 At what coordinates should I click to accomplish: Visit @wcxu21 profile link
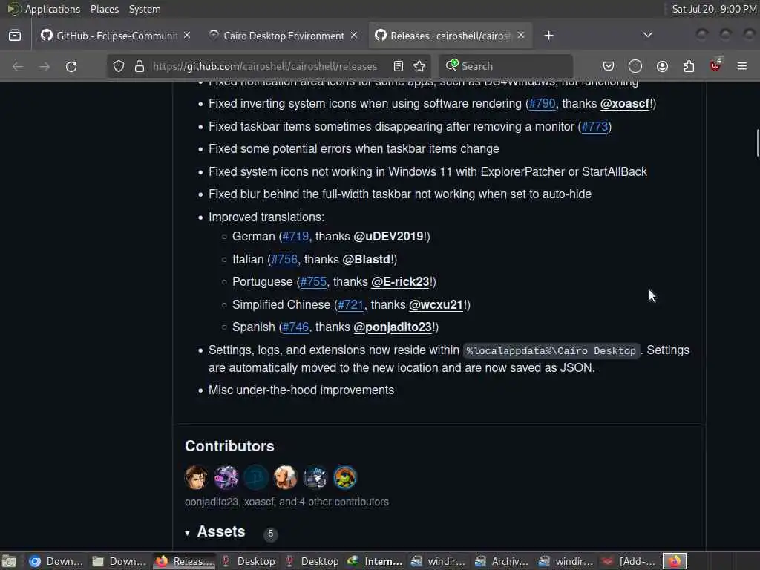pyautogui.click(x=436, y=304)
